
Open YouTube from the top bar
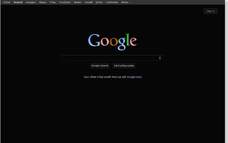coord(65,2)
